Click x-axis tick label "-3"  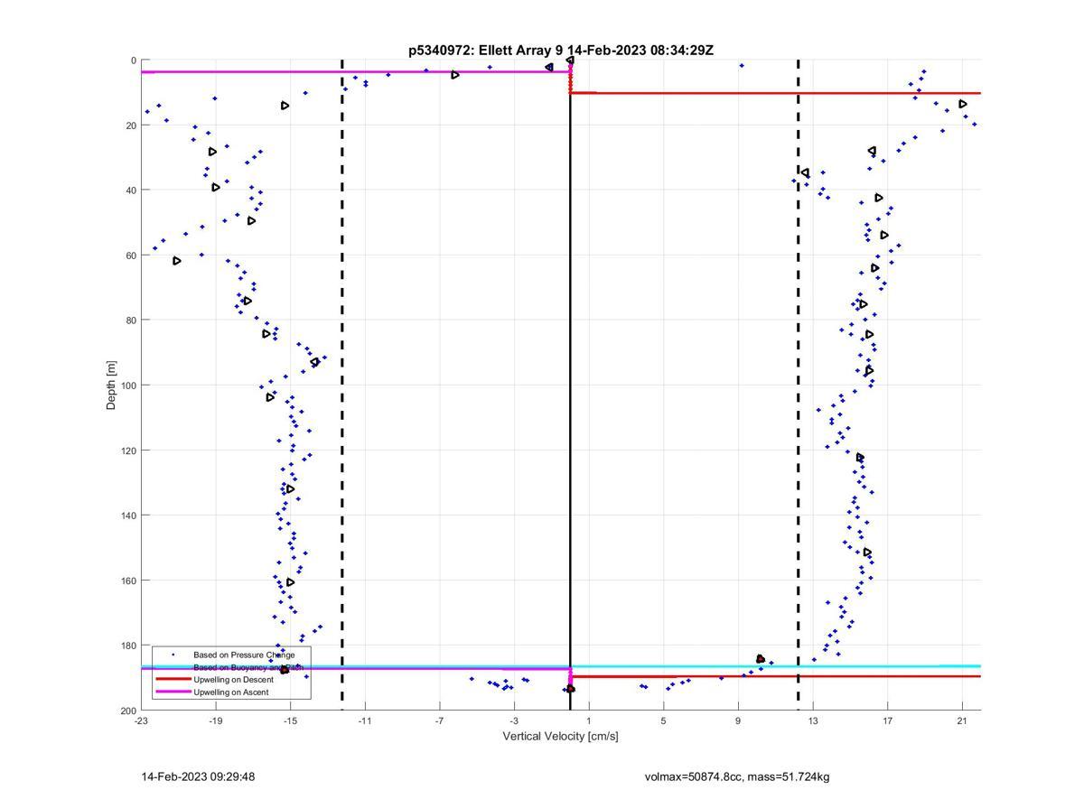point(514,720)
